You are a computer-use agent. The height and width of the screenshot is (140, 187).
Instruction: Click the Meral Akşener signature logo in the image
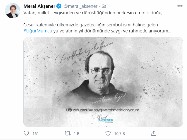tap(103, 118)
